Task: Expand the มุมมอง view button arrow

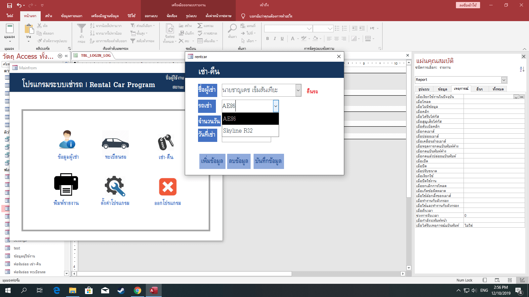Action: [10, 42]
